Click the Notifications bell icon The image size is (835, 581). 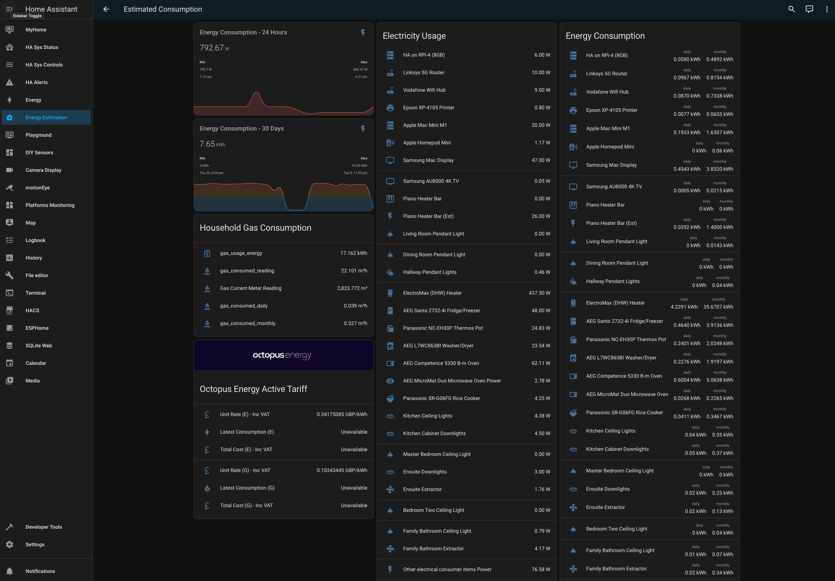(x=10, y=571)
